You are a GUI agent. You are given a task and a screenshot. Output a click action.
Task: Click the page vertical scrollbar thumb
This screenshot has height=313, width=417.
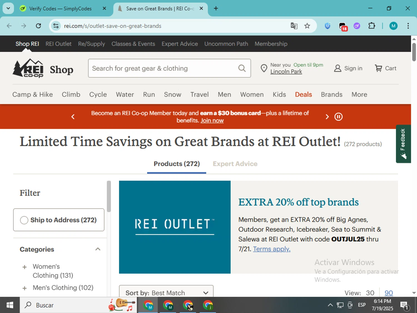(414, 52)
